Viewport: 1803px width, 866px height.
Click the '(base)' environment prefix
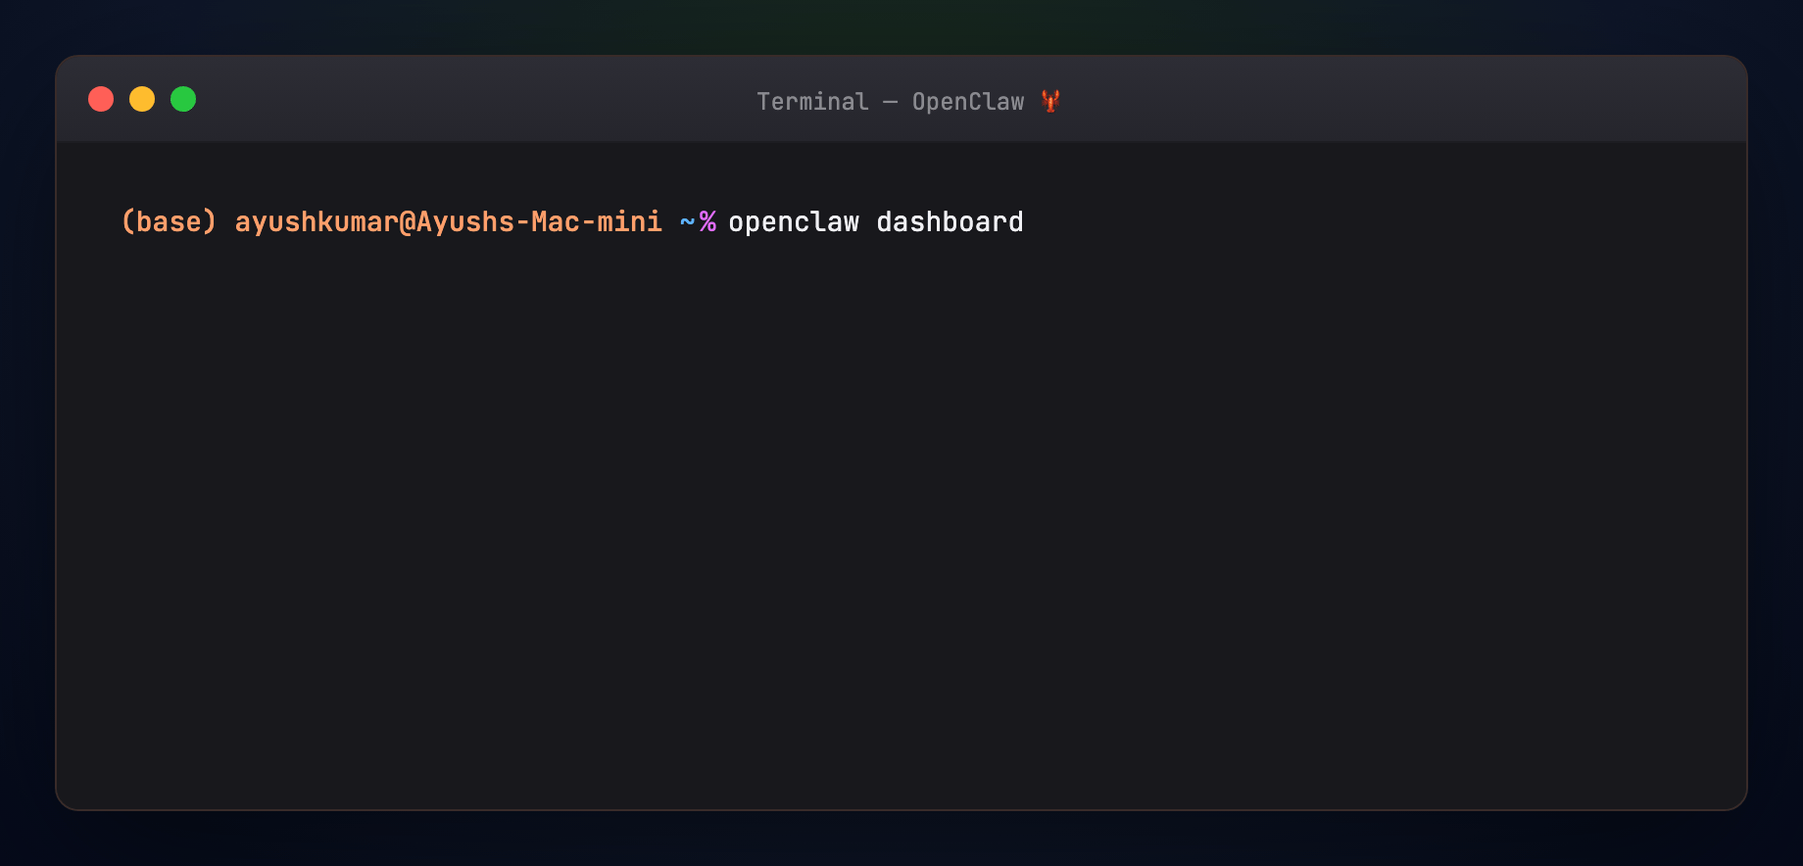pos(169,222)
